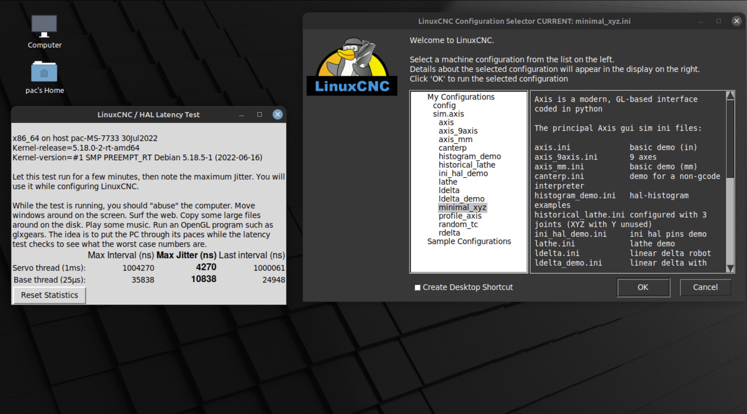The width and height of the screenshot is (747, 414).
Task: Click the HAL Latency Test title bar
Action: (x=148, y=115)
